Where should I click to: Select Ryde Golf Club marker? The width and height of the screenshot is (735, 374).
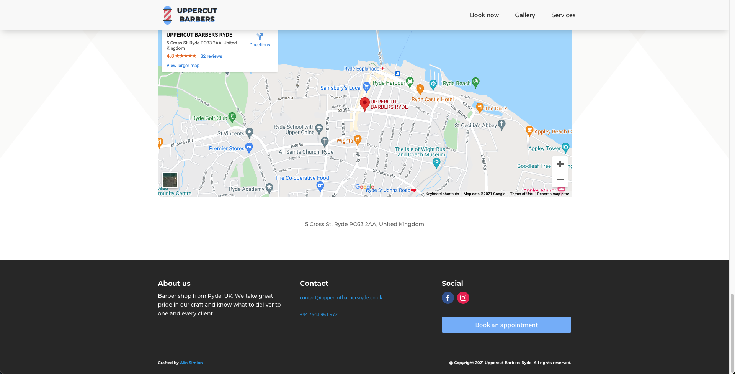(232, 117)
